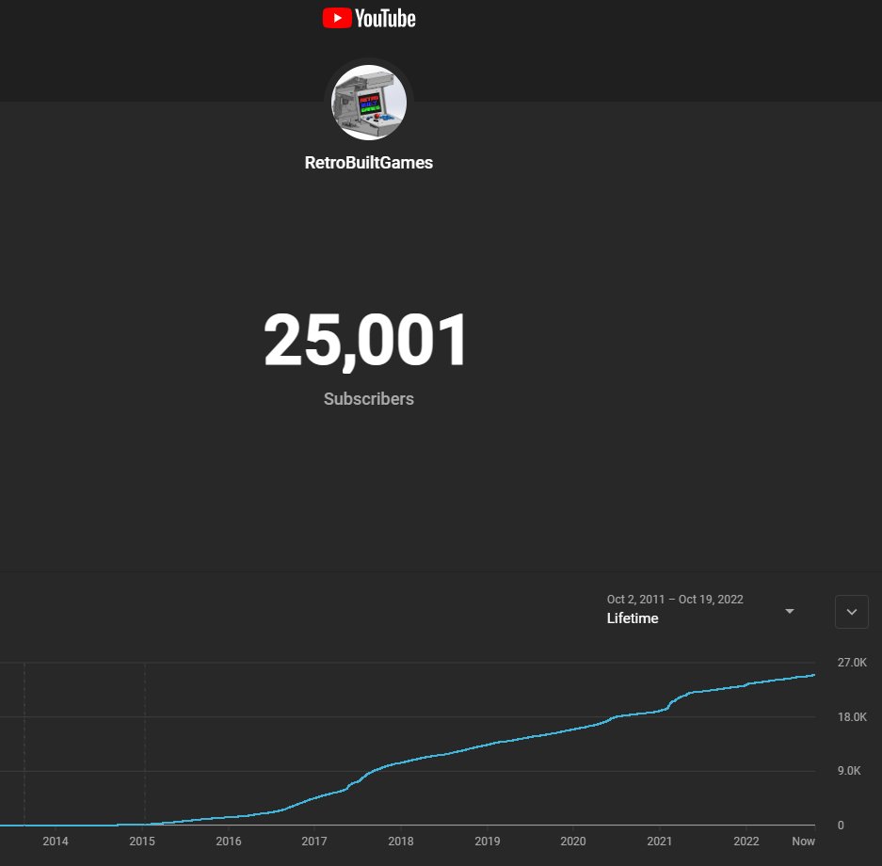This screenshot has height=866, width=882.
Task: Click the 2015 year label on chart
Action: [142, 842]
